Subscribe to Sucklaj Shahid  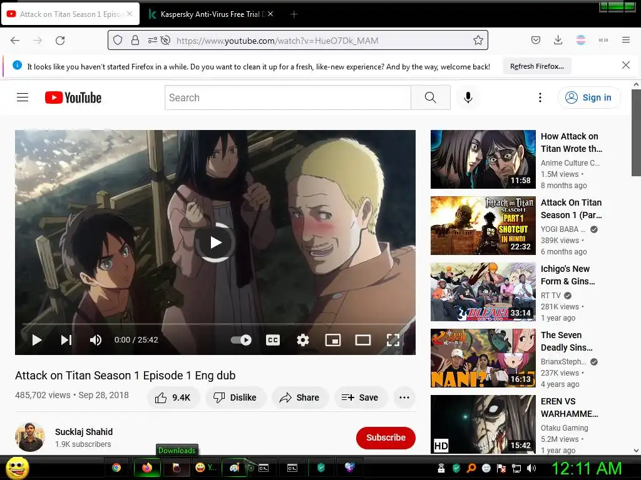point(386,437)
